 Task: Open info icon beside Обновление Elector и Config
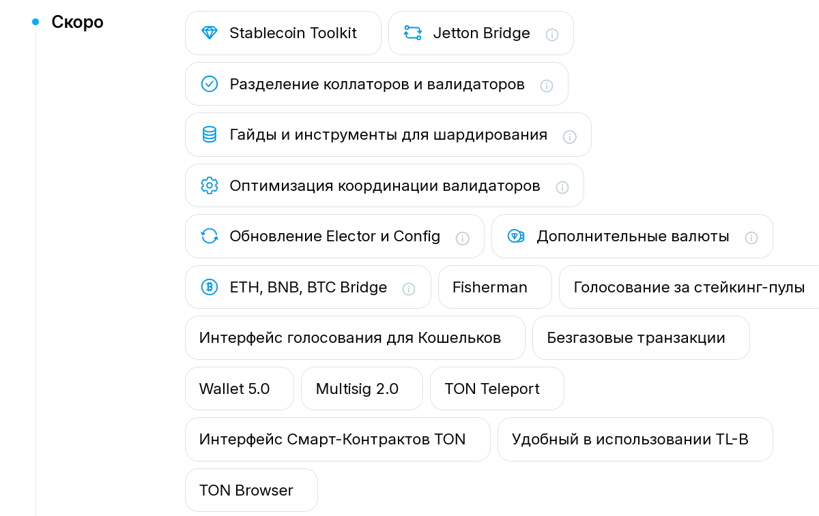point(463,238)
